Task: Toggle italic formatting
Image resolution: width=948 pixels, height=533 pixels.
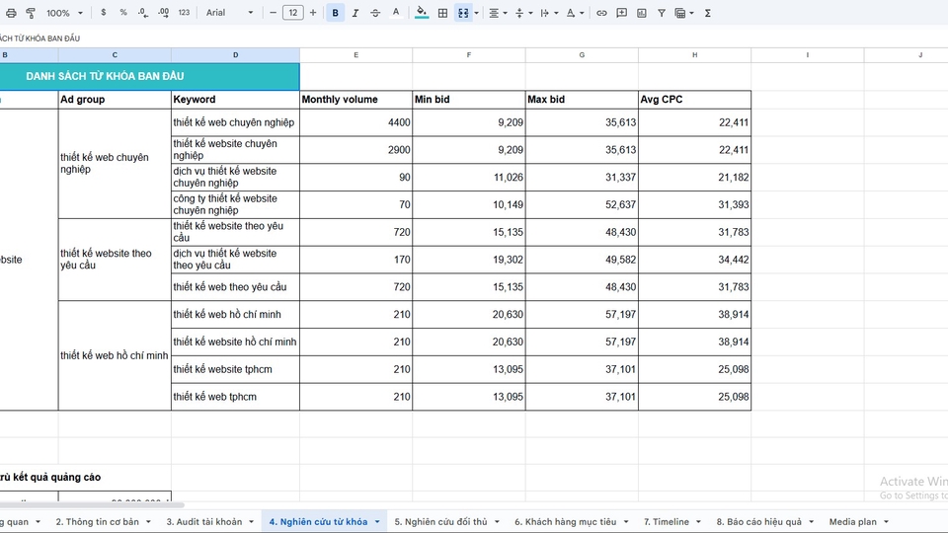Action: point(355,13)
